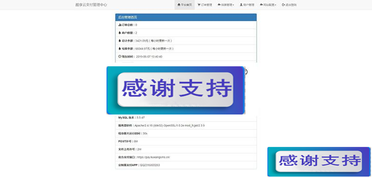
Task: Click the 现在时间 2019-06-07 timestamp
Action: point(149,57)
